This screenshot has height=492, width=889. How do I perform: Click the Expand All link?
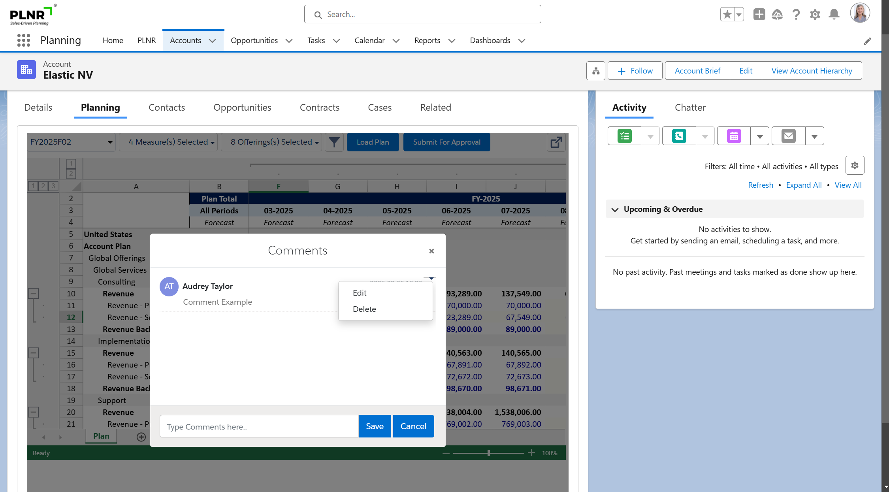[804, 185]
